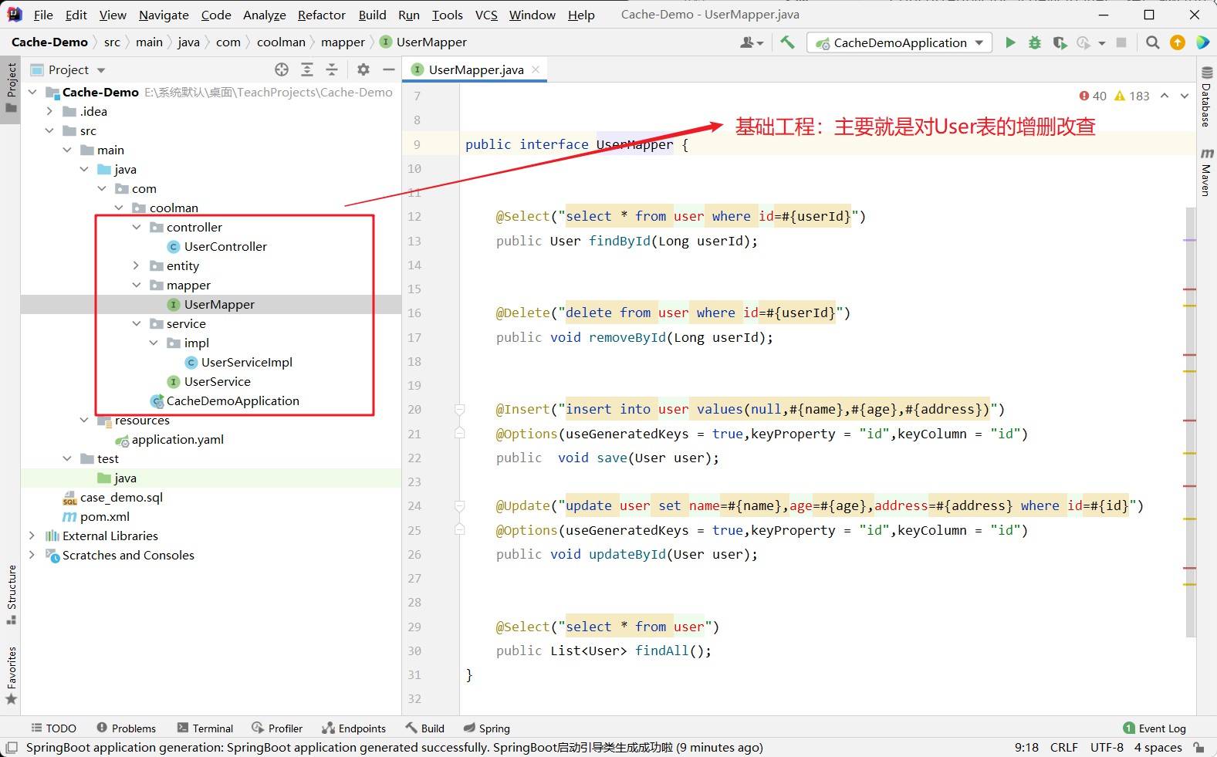Viewport: 1217px width, 757px height.
Task: Open the Favorites tool window
Action: [x=12, y=676]
